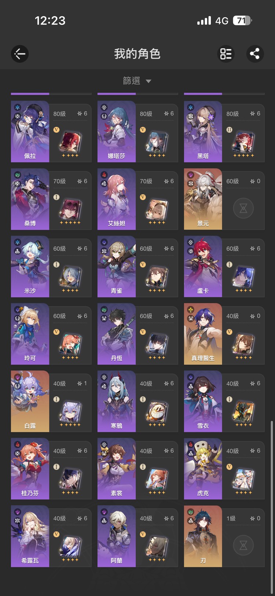Open 景元's empty light cone slot
The height and width of the screenshot is (596, 275).
point(243,209)
